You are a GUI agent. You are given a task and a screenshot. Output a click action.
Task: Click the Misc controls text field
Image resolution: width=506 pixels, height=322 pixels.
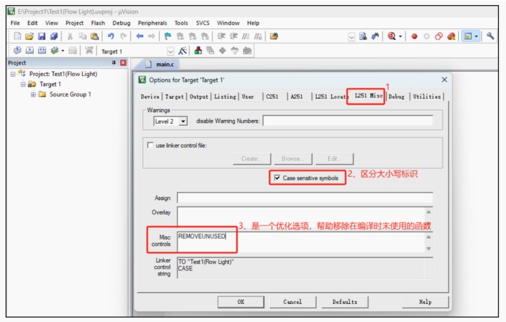pos(300,241)
